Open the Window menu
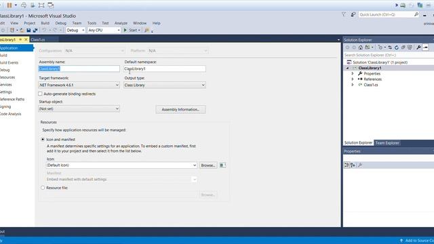 (140, 23)
